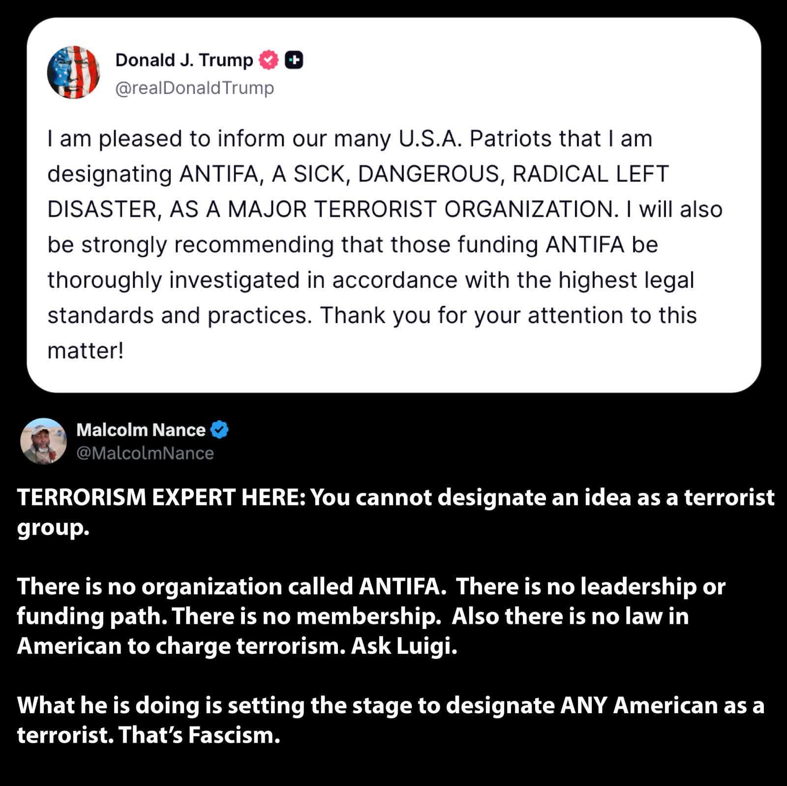The width and height of the screenshot is (787, 786).
Task: Open Donald J. Trump's flag profile avatar
Action: tap(73, 73)
